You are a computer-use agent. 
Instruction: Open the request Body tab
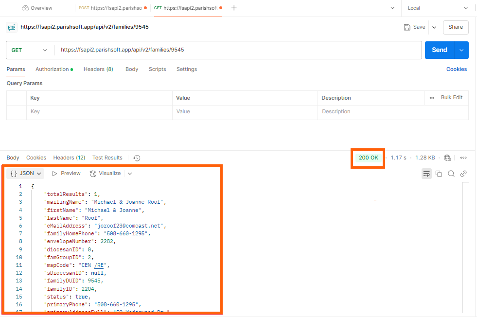click(132, 70)
